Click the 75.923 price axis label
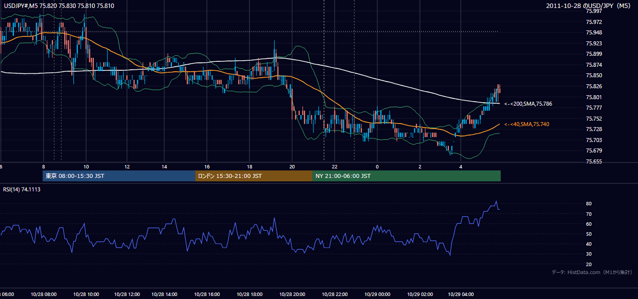This screenshot has width=638, height=299. (x=594, y=43)
